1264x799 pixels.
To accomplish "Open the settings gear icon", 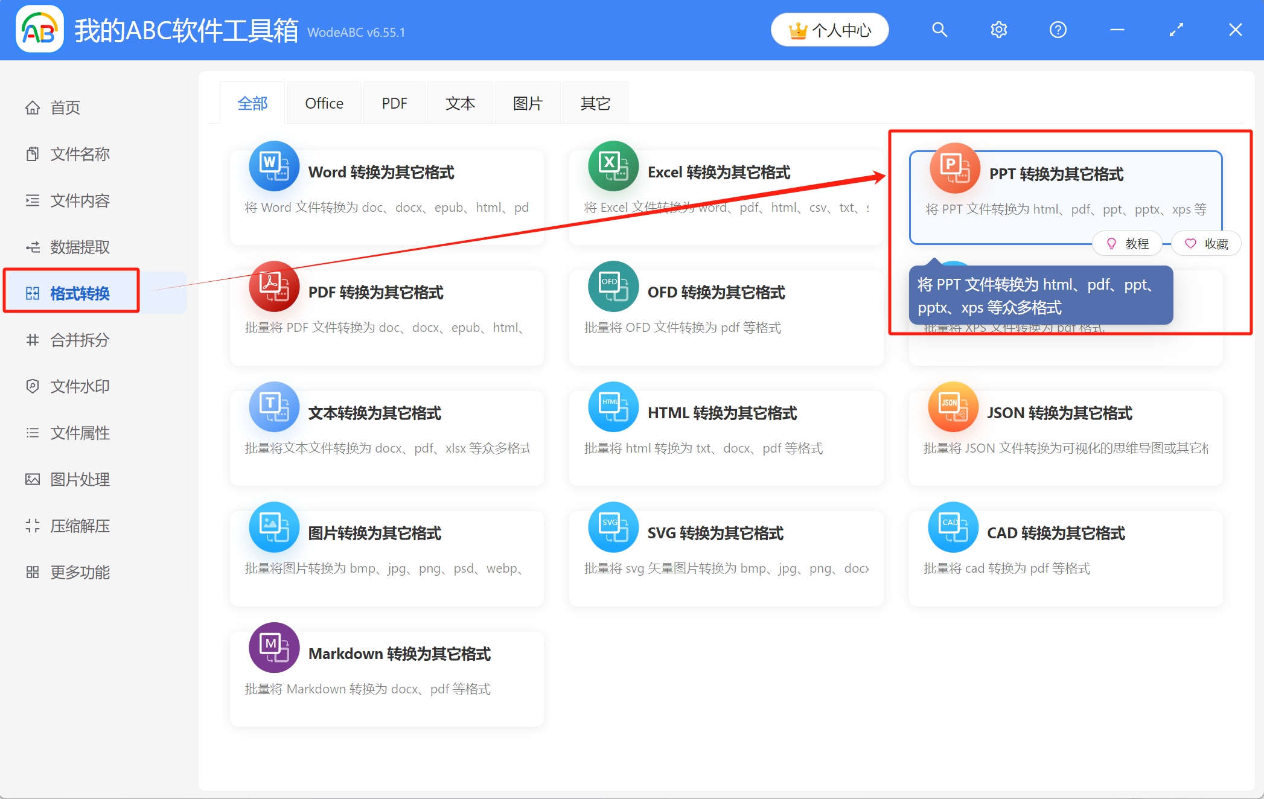I will click(x=998, y=29).
